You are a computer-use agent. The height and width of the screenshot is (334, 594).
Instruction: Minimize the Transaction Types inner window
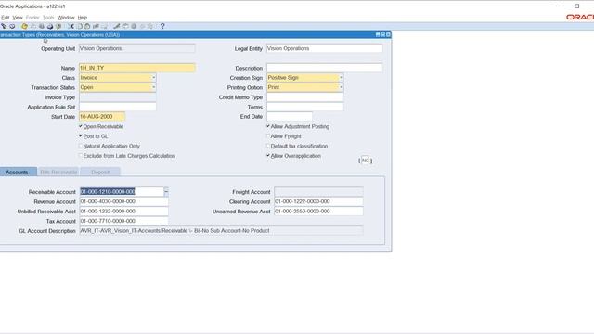378,35
